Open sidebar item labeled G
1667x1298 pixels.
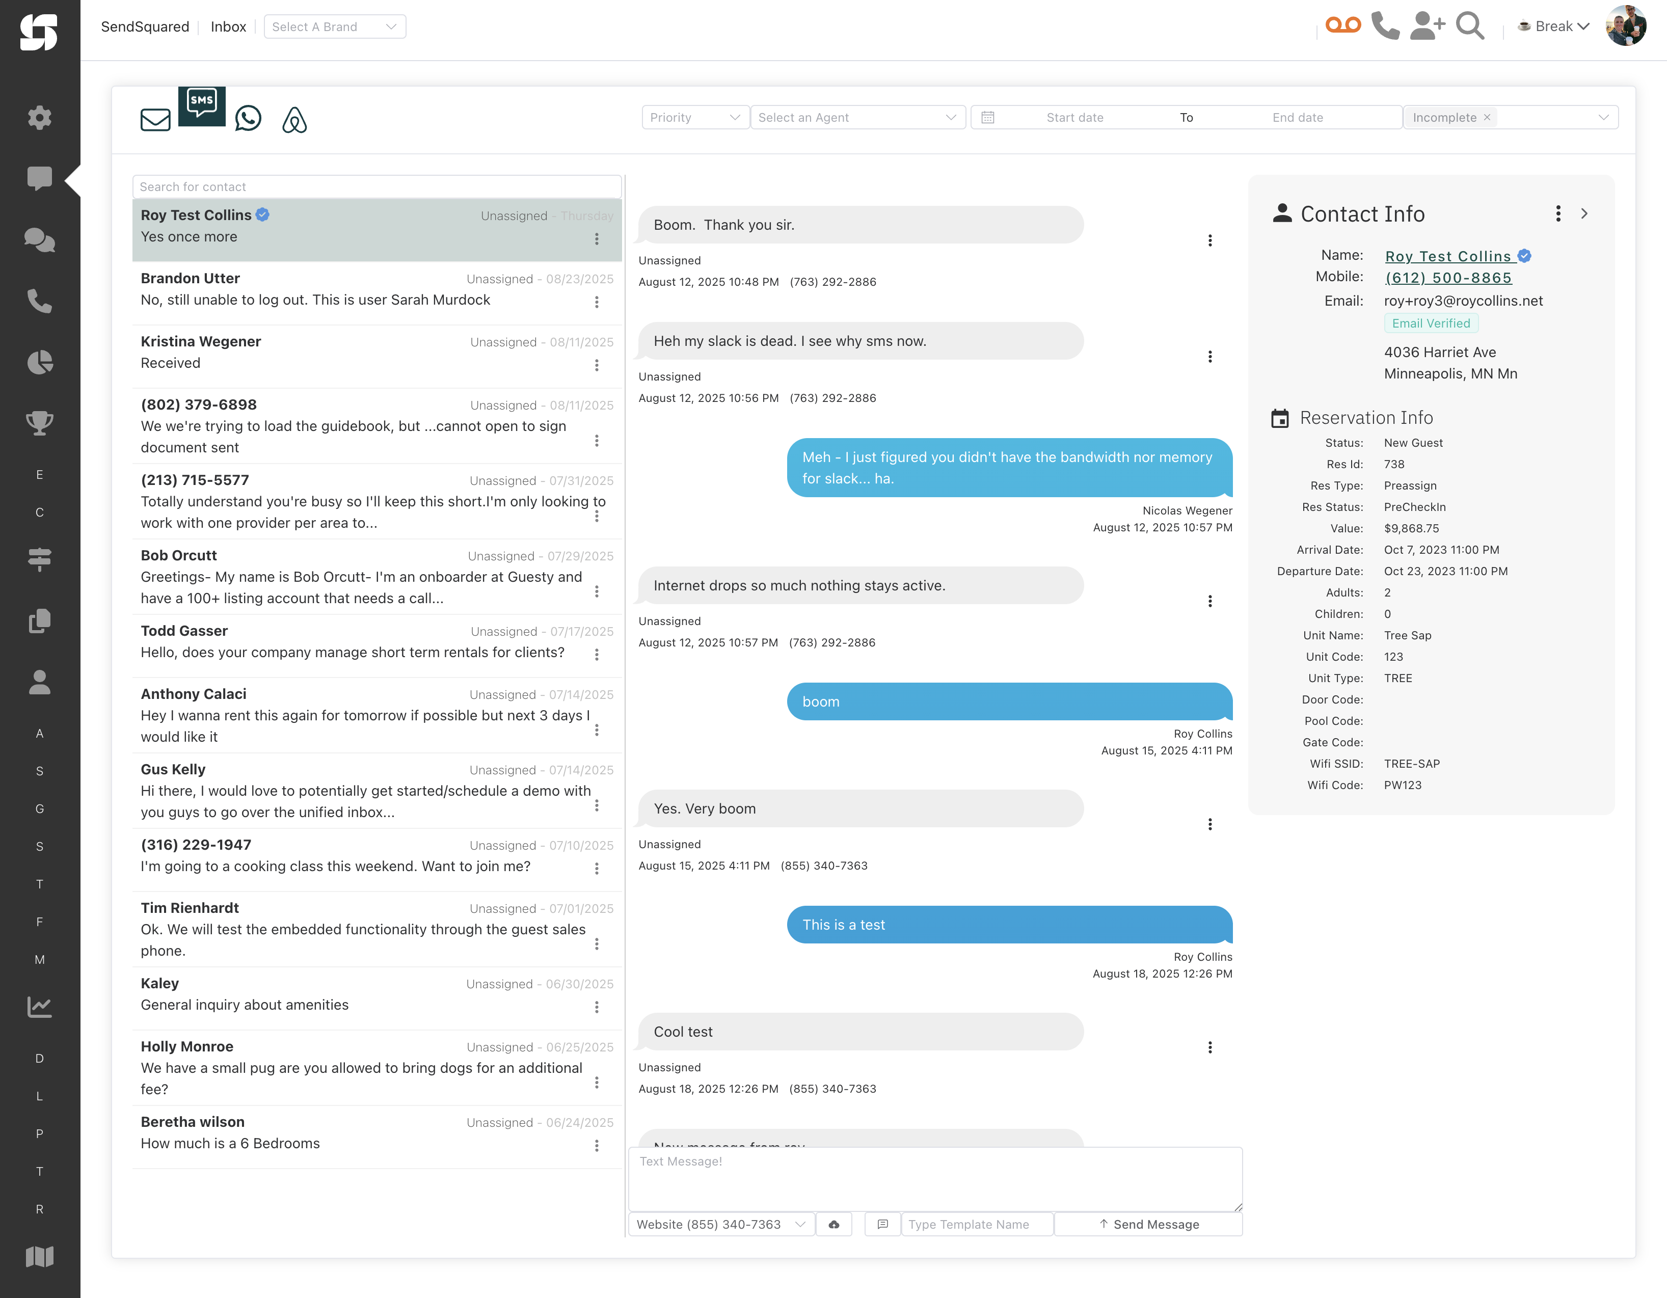pyautogui.click(x=40, y=808)
